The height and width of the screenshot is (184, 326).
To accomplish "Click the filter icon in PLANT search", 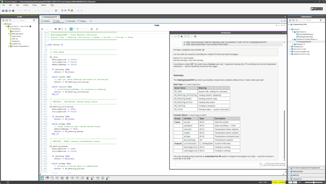I will tap(34, 20).
